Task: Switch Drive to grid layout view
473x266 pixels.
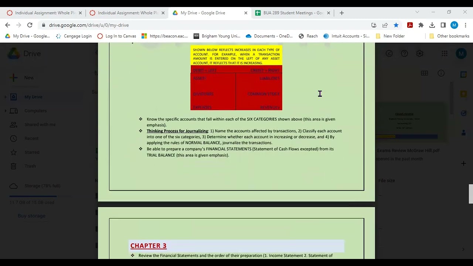Action: click(x=425, y=73)
